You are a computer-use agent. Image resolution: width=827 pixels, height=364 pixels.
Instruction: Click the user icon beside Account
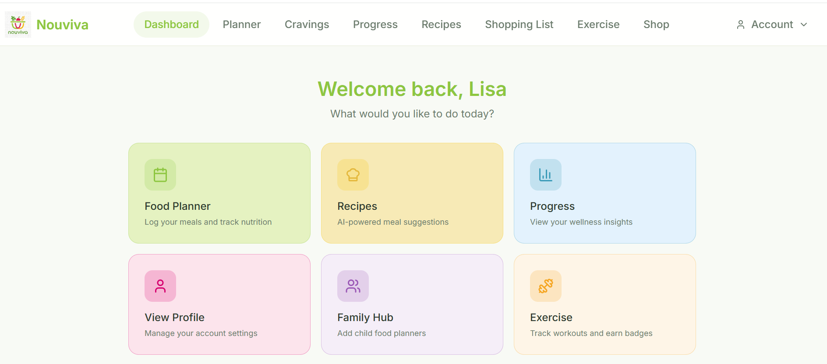pyautogui.click(x=741, y=25)
